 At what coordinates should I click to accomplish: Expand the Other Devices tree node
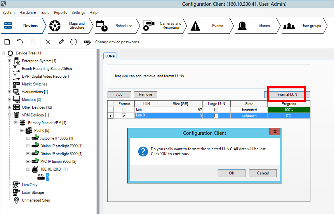(x=10, y=107)
